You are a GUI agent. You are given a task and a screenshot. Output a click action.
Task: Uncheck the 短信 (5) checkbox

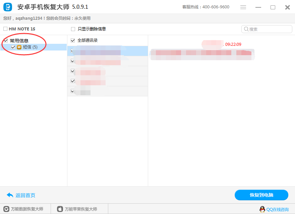(x=13, y=47)
